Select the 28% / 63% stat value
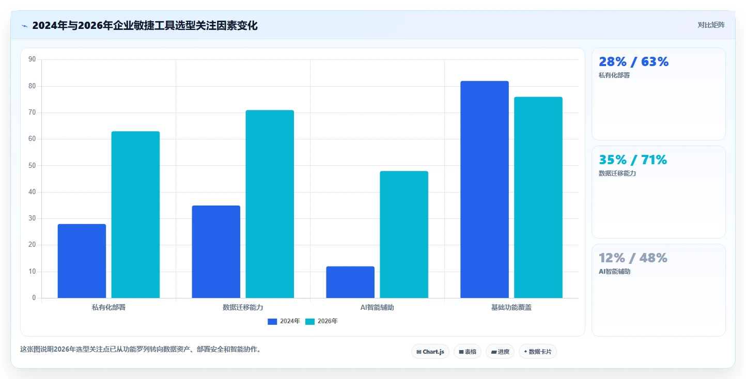The image size is (746, 379). pyautogui.click(x=633, y=62)
